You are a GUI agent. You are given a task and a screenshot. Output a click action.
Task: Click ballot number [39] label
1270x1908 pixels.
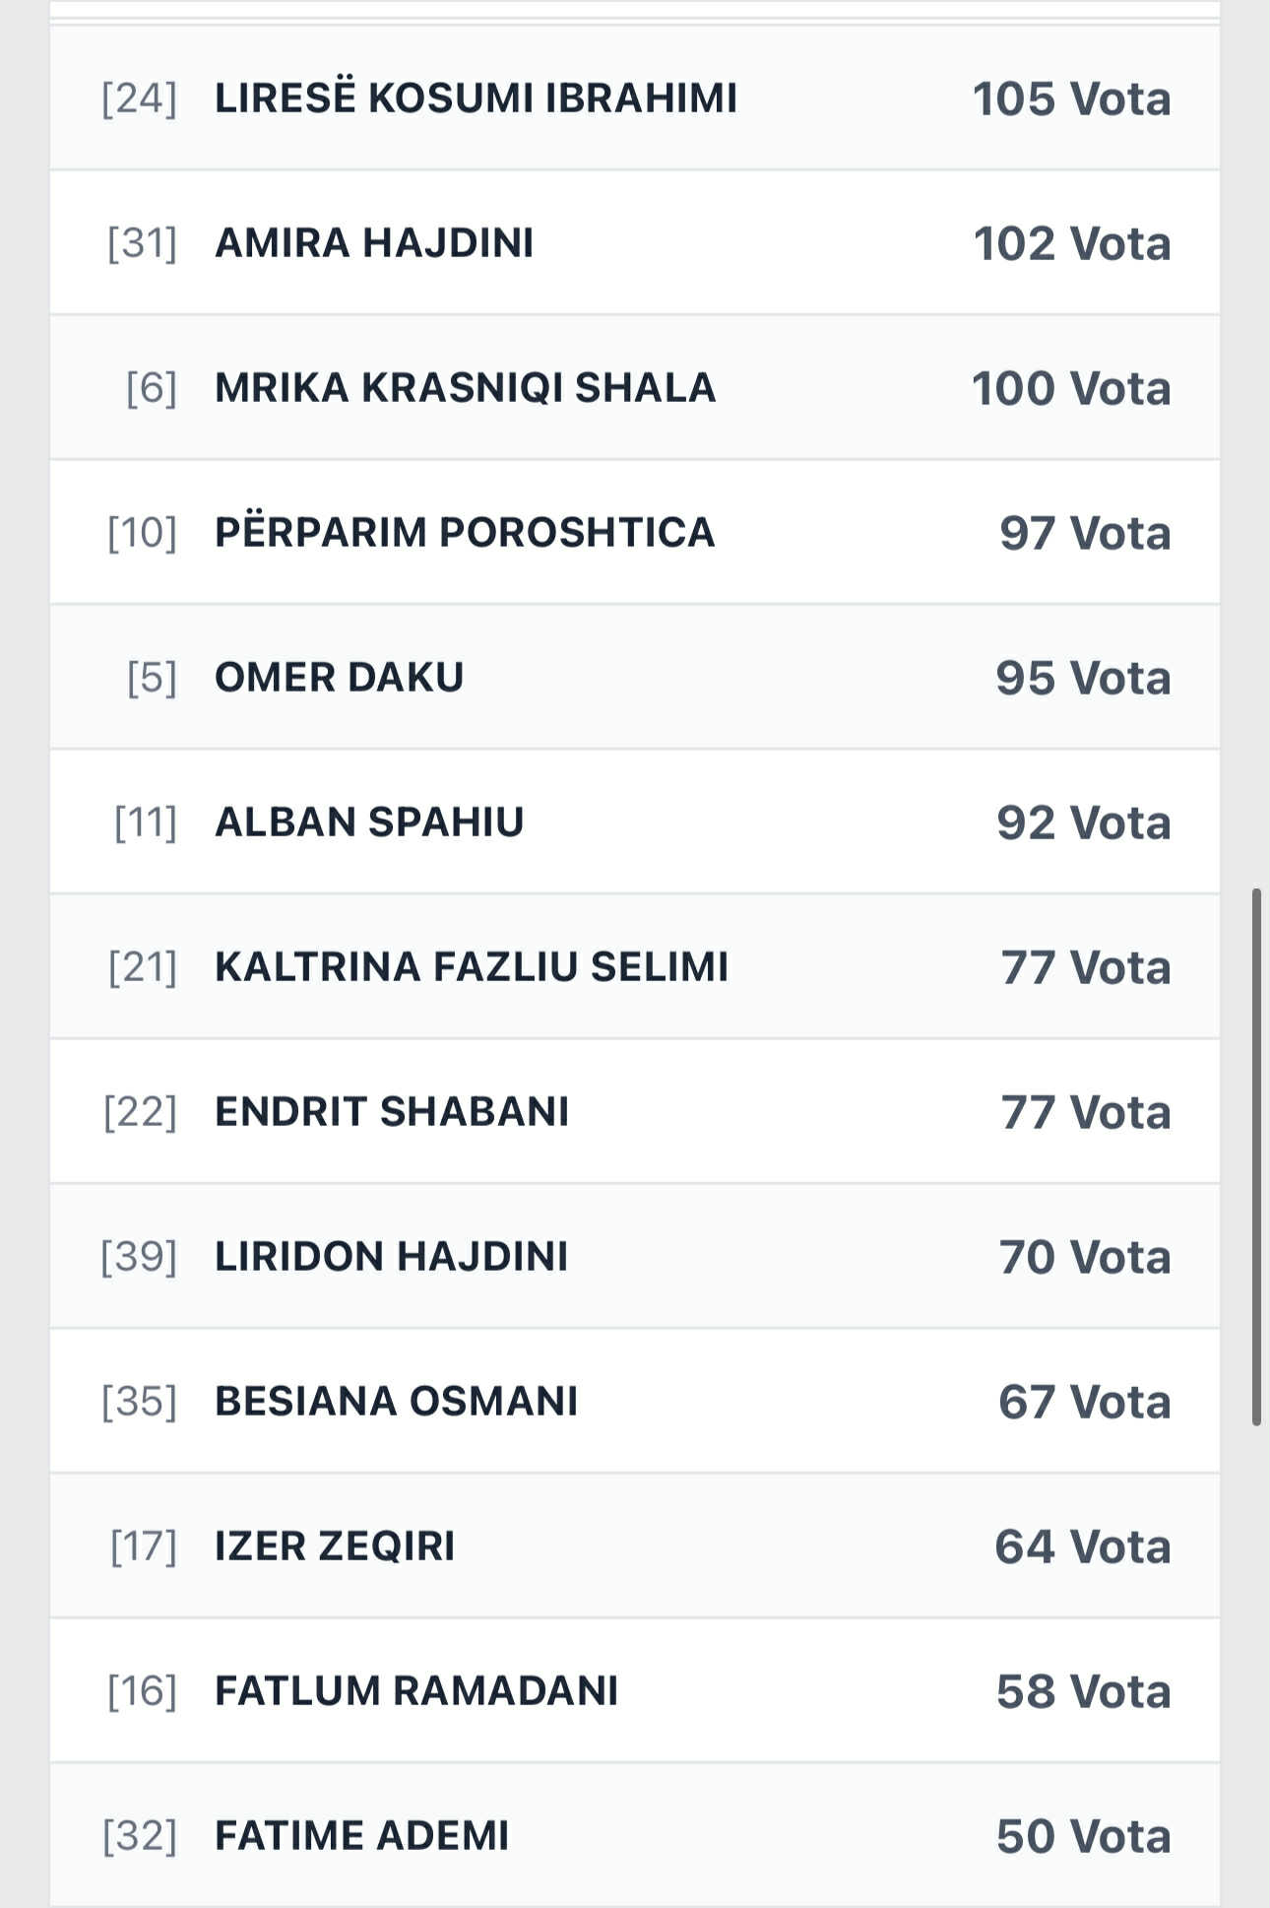(x=139, y=1256)
